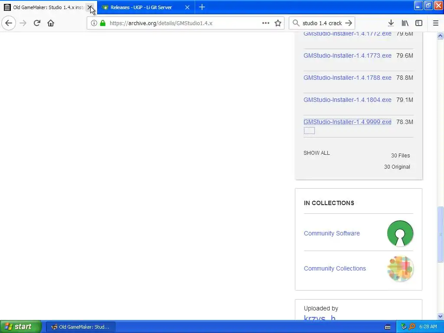Download GMStudio-Installer-1.4.9999.exe
Image resolution: width=444 pixels, height=333 pixels.
click(347, 122)
